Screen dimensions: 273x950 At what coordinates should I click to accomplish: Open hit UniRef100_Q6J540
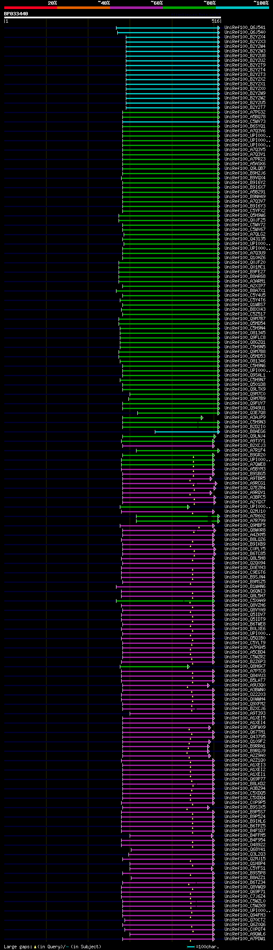click(x=245, y=32)
